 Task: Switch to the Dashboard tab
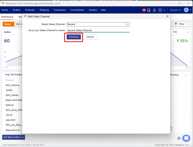7,17
